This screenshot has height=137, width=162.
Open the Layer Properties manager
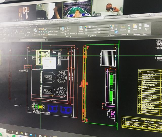pyautogui.click(x=35, y=32)
